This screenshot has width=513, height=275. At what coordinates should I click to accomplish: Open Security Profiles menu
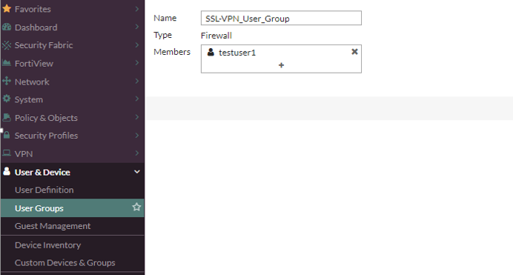coord(73,136)
